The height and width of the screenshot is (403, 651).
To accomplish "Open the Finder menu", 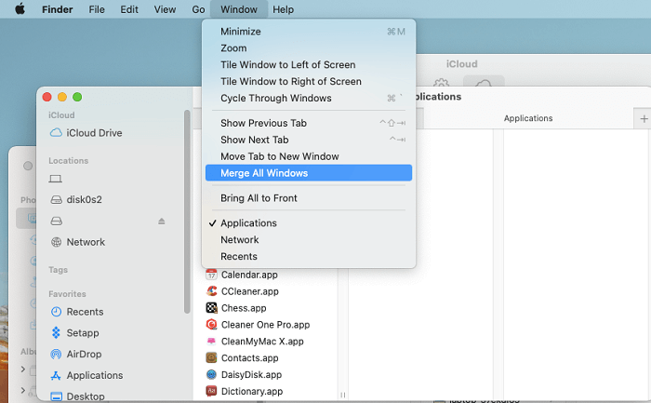I will [58, 9].
